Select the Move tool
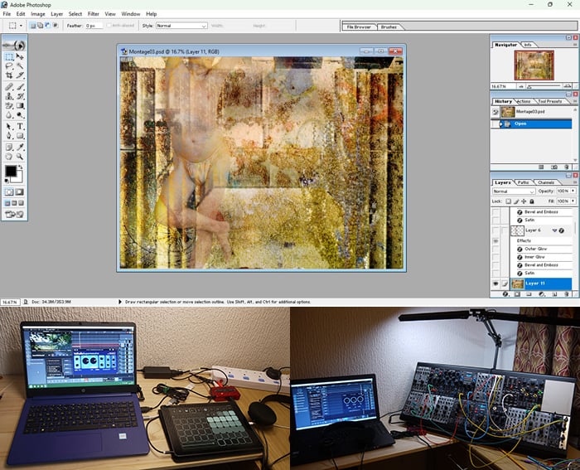 pos(20,56)
